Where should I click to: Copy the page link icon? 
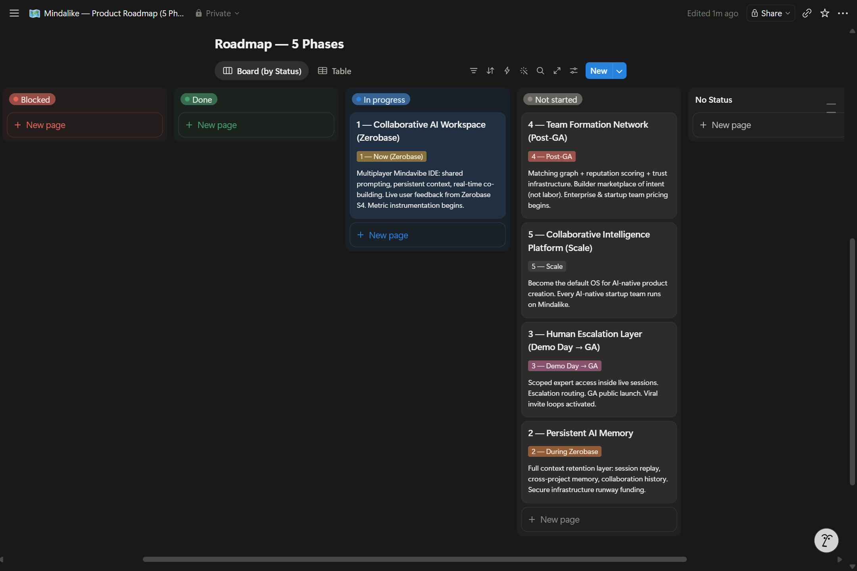(807, 13)
